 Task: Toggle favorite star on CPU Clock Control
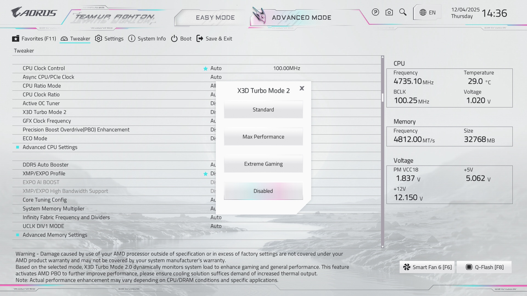205,69
